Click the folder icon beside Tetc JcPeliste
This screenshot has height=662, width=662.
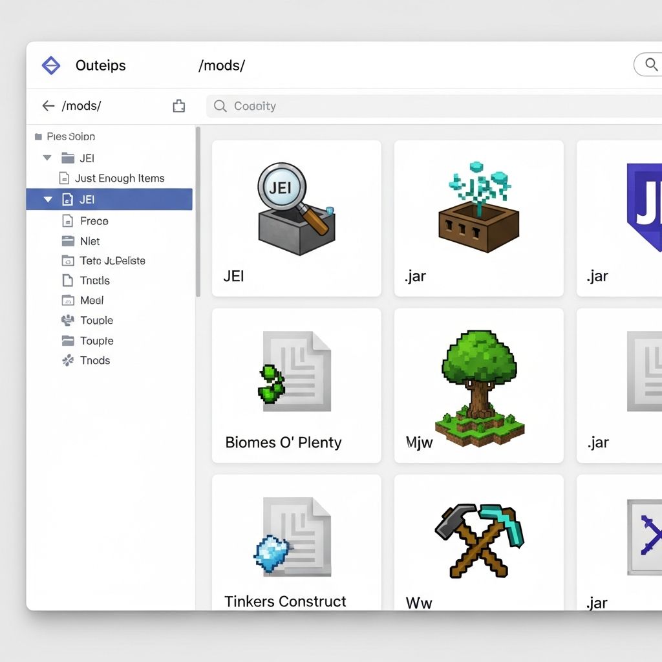pos(68,261)
